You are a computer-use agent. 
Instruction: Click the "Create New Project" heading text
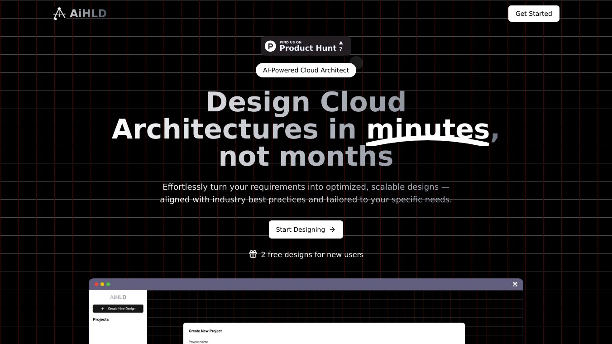click(206, 331)
